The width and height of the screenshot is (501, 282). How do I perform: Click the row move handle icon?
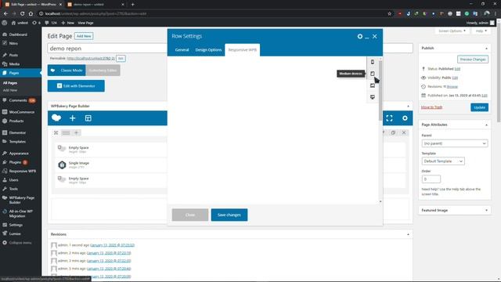click(56, 132)
